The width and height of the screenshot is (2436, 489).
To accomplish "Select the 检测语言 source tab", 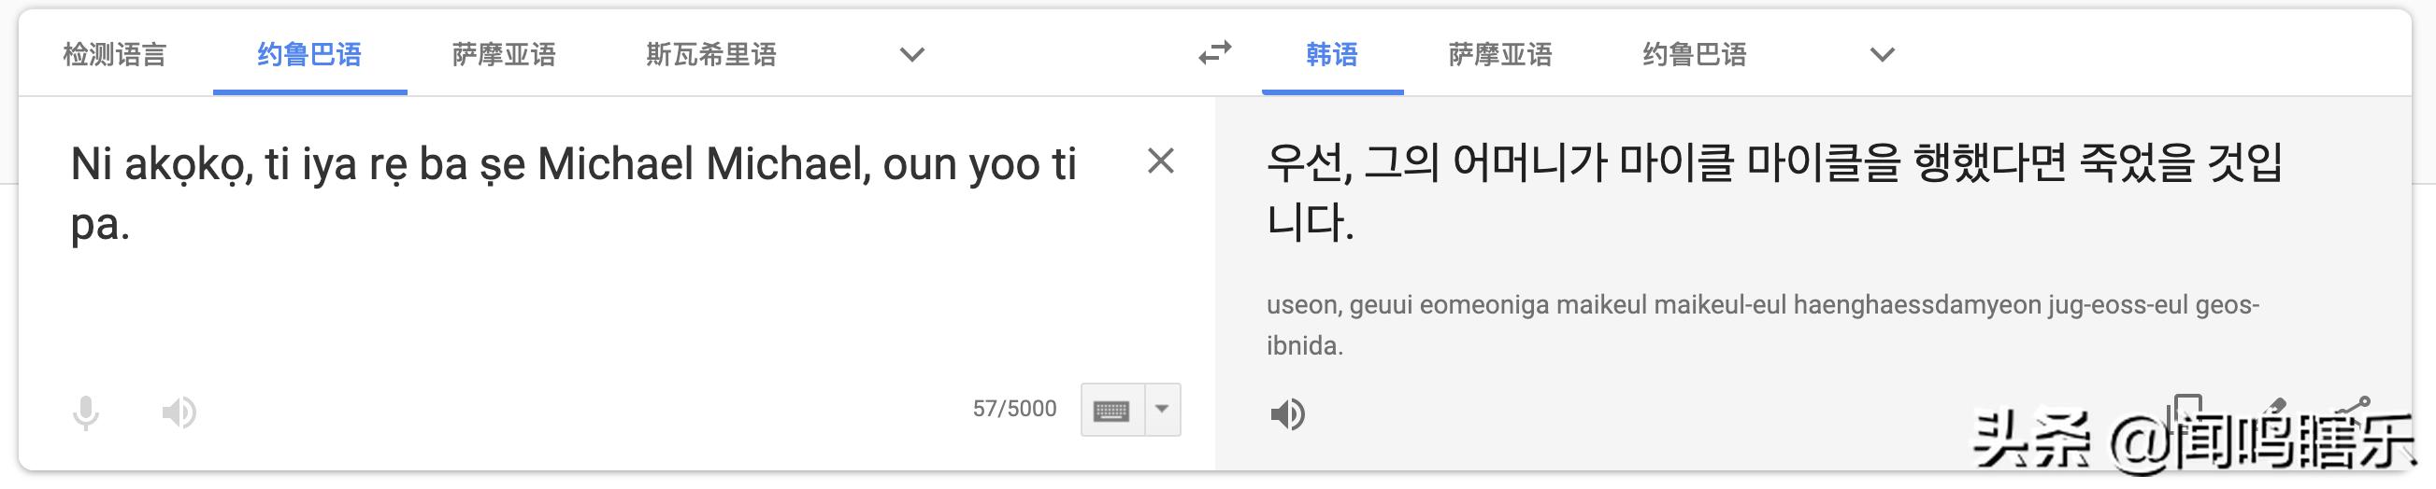I will tap(114, 55).
